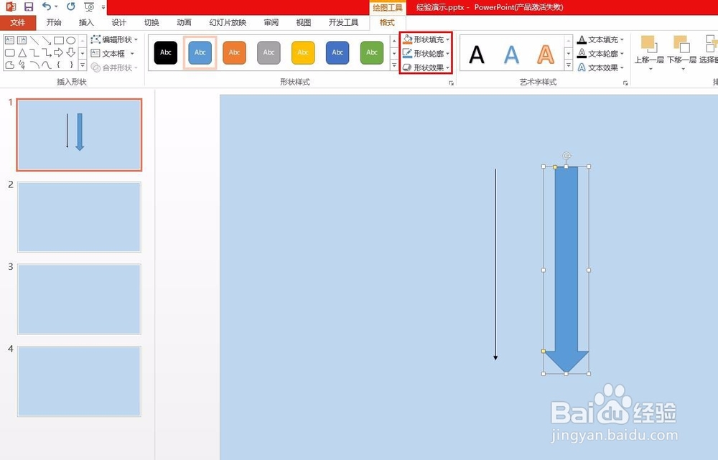Pick the curve shape
This screenshot has height=460, width=718.
coord(46,65)
